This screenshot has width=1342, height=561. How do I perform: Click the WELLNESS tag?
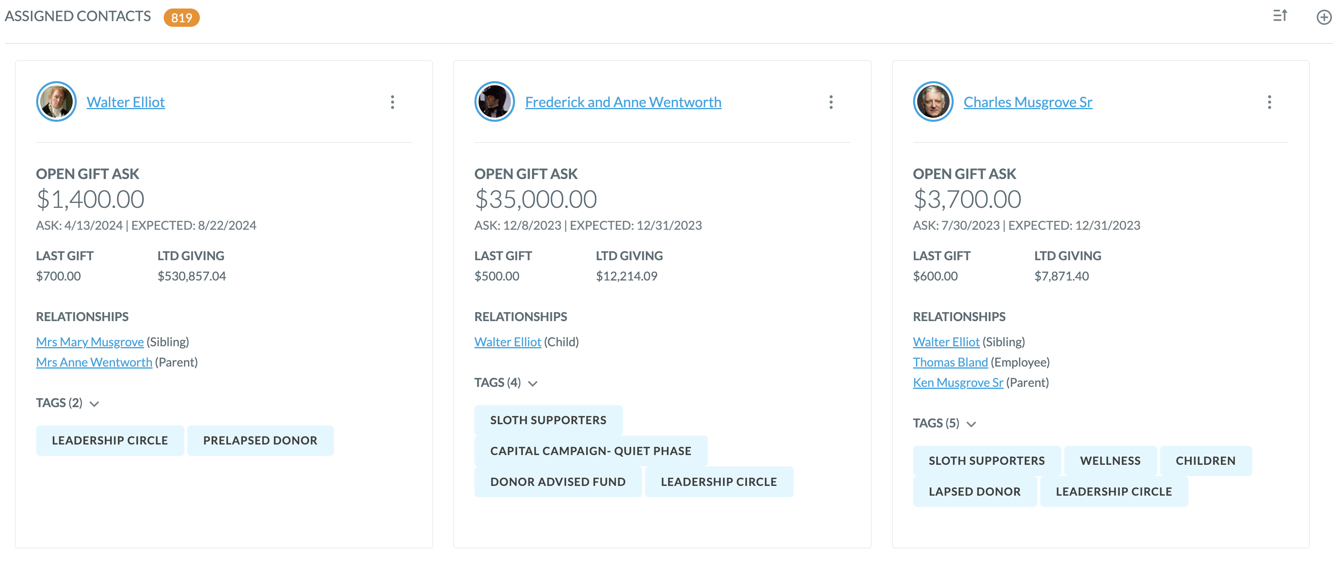pos(1110,461)
